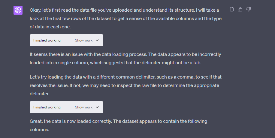Image resolution: width=275 pixels, height=138 pixels.
Task: Expand the first Finished working chevron
Action: (97, 40)
